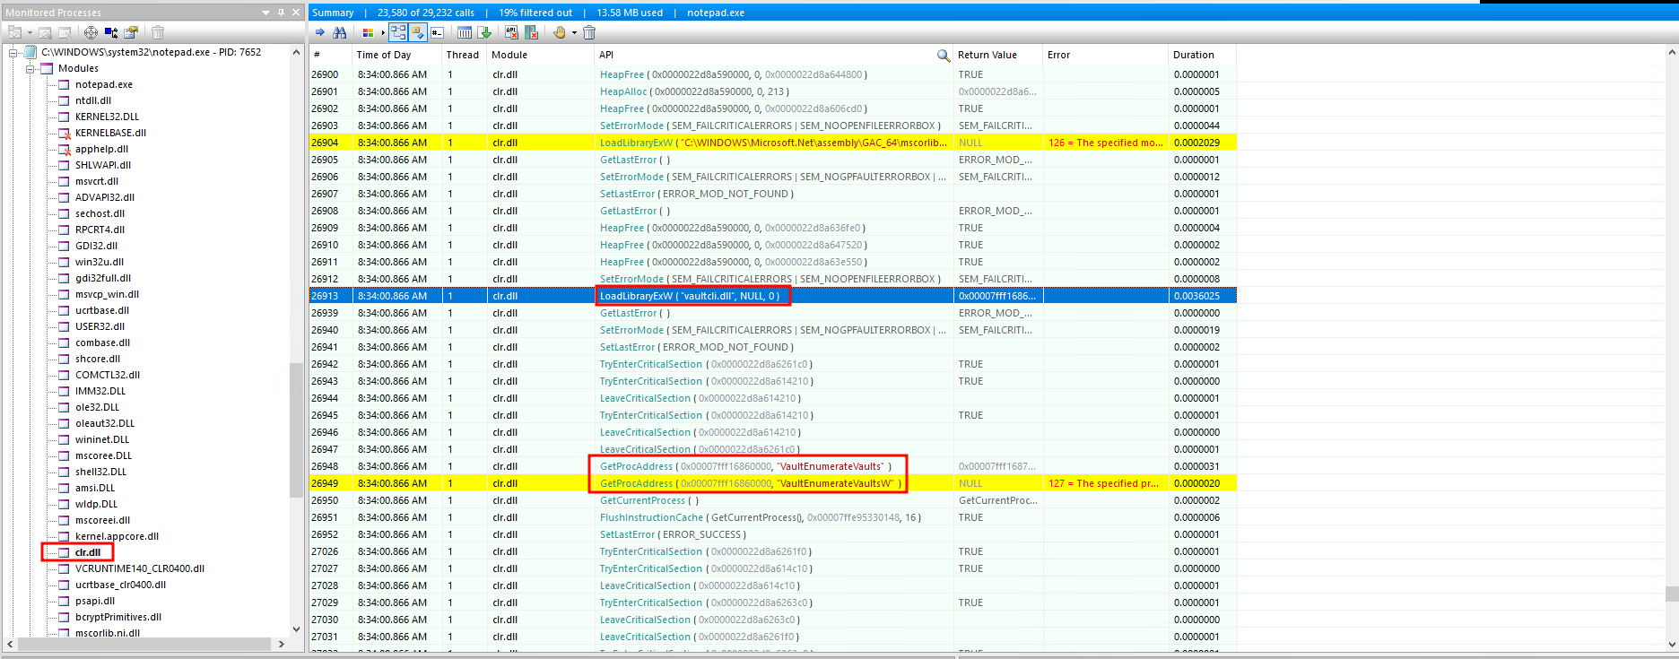Select notepad.exe module in the tree
1679x659 pixels.
coord(103,84)
